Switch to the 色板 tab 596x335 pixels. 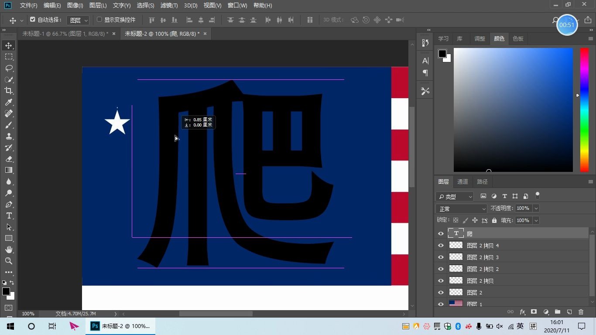click(518, 38)
